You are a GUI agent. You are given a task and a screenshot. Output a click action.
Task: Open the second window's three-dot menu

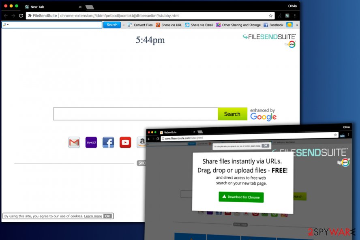tap(348, 135)
